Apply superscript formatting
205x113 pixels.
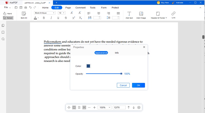click(x=74, y=18)
